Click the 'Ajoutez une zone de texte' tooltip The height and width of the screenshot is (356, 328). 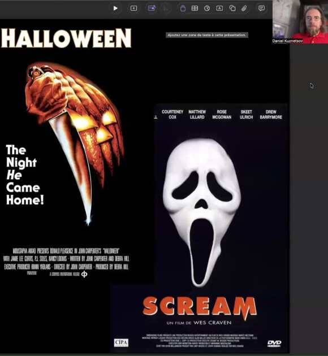(207, 35)
